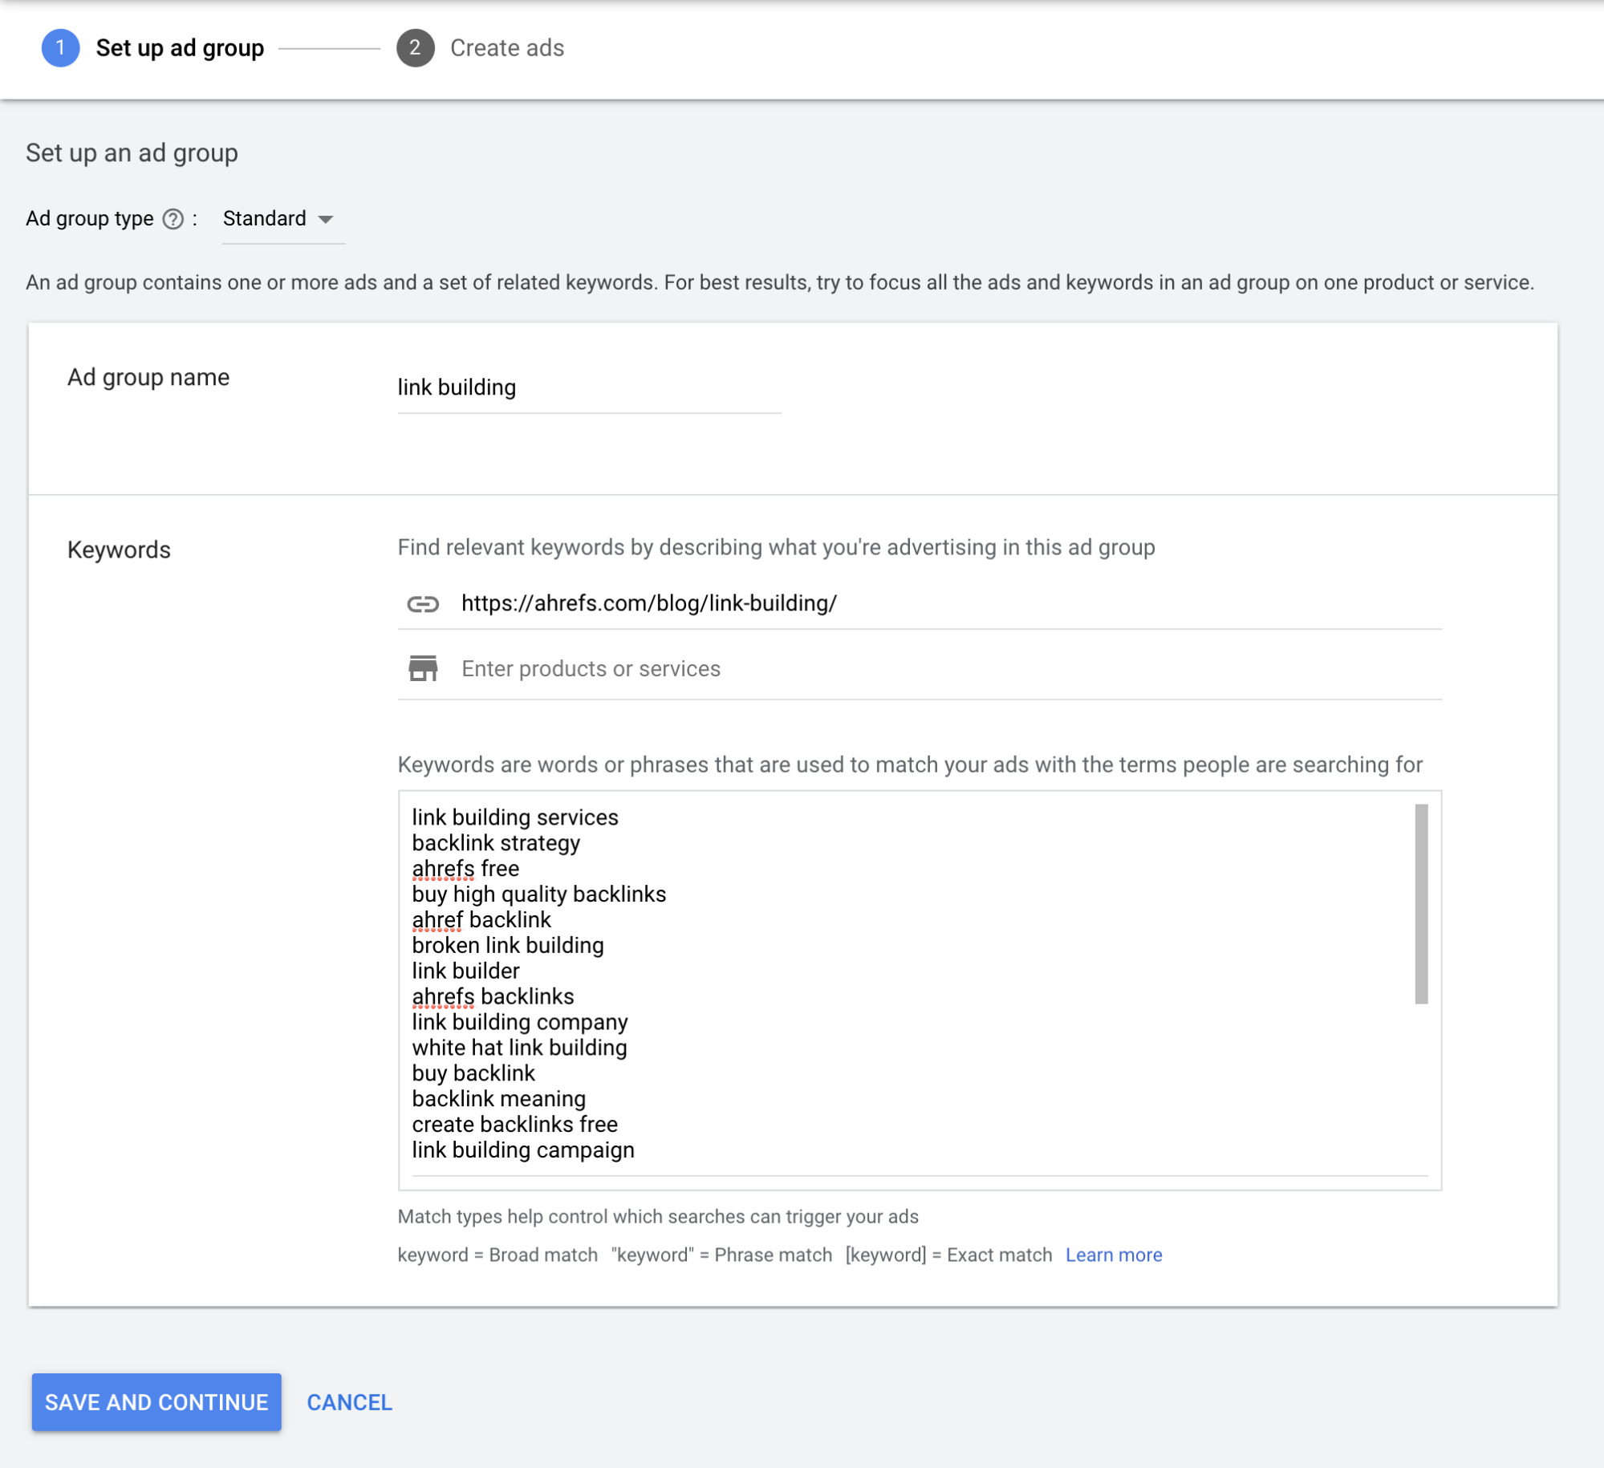The height and width of the screenshot is (1468, 1604).
Task: Click the dropdown arrow next to Standard
Action: click(x=325, y=220)
